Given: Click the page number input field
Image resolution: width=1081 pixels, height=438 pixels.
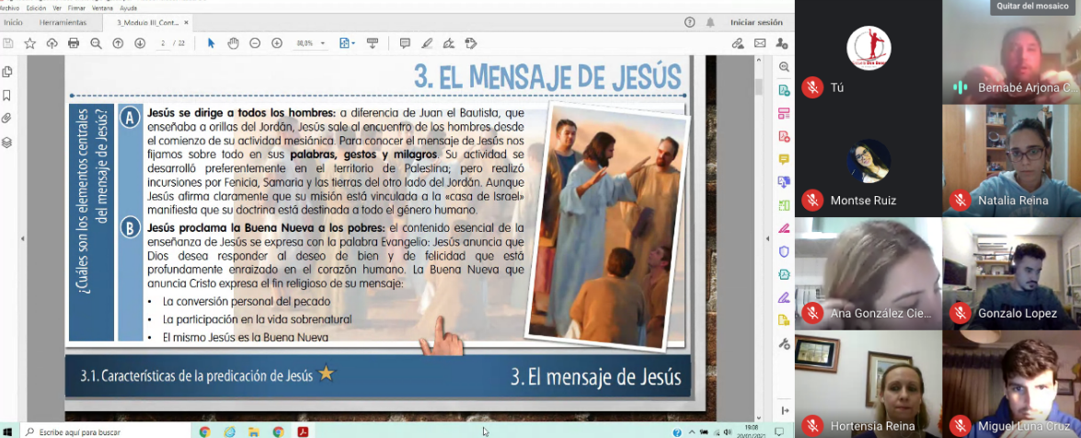Looking at the screenshot, I should click(x=164, y=43).
